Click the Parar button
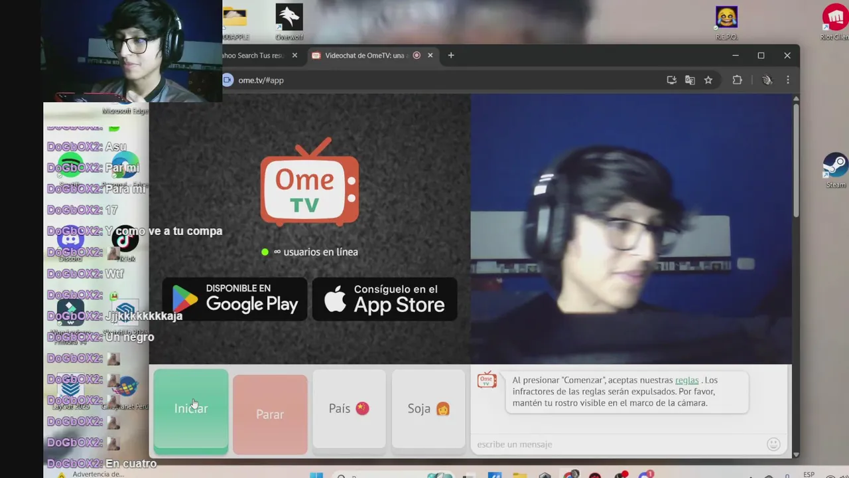Screen dimensions: 849x478 click(x=270, y=414)
